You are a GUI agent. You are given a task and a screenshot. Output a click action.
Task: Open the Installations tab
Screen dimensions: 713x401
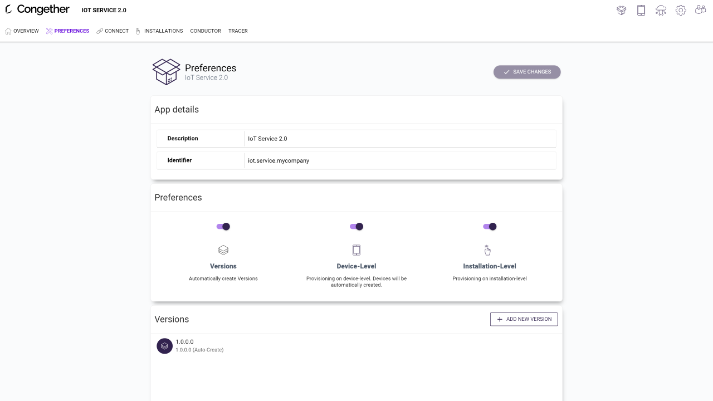coord(159,31)
